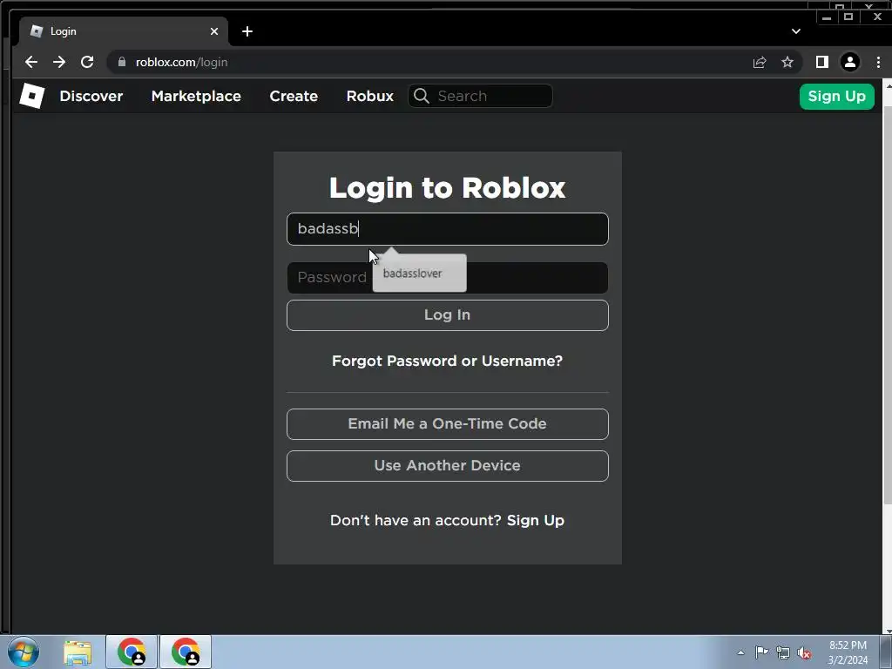892x669 pixels.
Task: Go back using the browser back arrow
Action: (31, 62)
